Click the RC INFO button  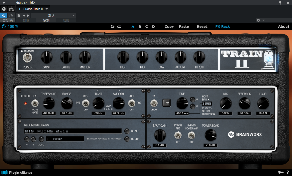click(127, 131)
